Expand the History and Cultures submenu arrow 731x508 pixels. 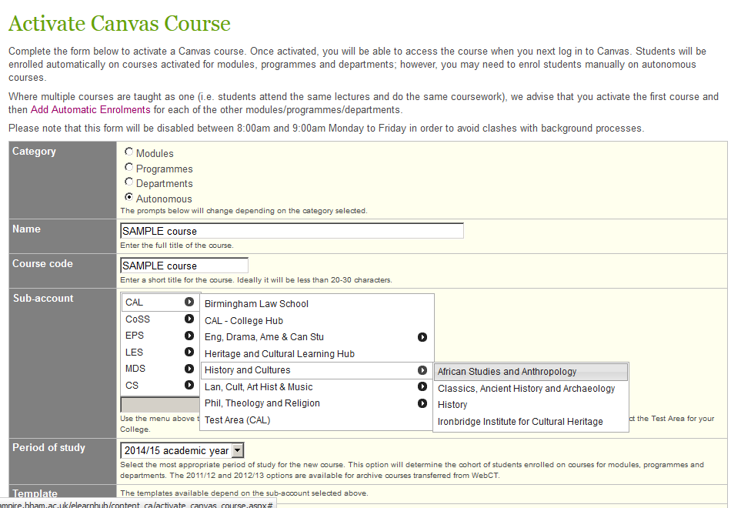[422, 370]
